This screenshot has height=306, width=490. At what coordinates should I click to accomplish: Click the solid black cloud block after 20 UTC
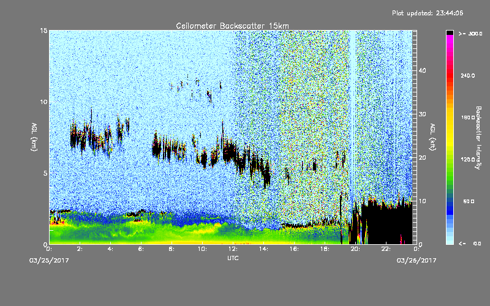[x=389, y=223]
